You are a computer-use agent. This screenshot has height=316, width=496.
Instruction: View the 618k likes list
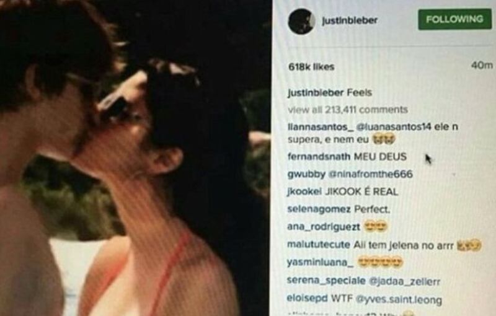[311, 67]
